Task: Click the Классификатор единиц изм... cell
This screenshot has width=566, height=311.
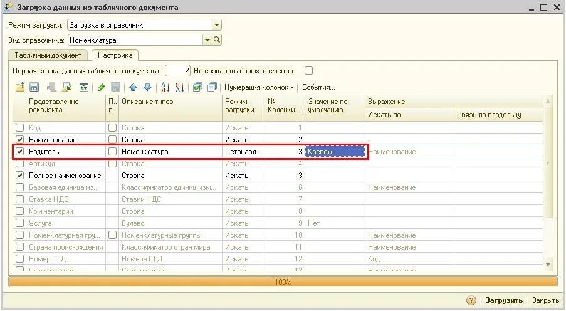Action: click(x=170, y=187)
